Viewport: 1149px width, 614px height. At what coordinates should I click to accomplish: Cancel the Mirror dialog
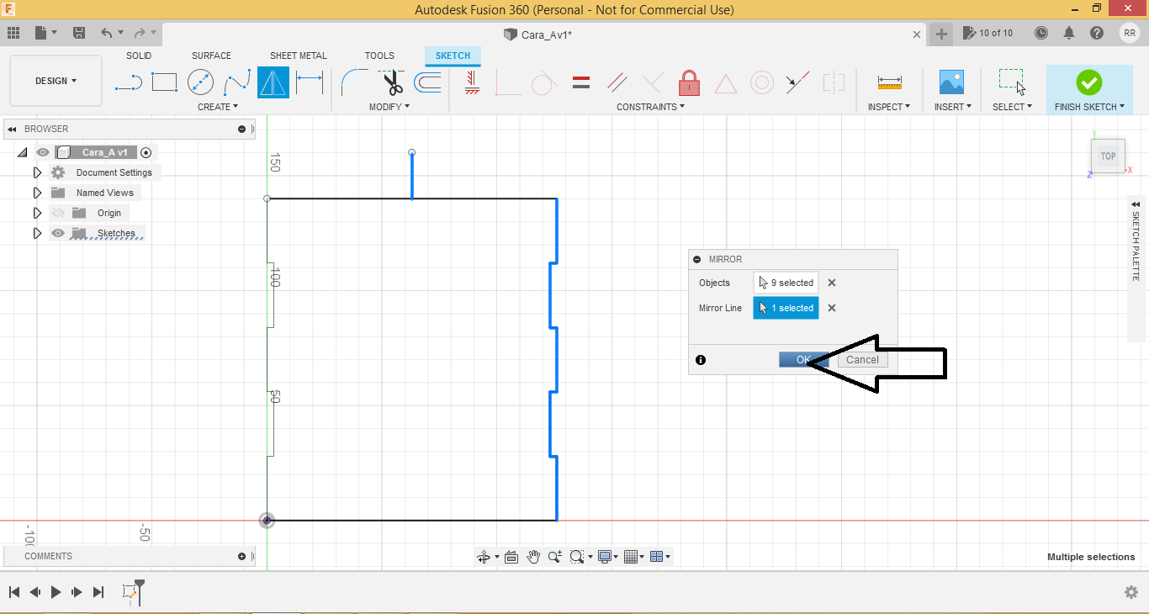pos(862,359)
